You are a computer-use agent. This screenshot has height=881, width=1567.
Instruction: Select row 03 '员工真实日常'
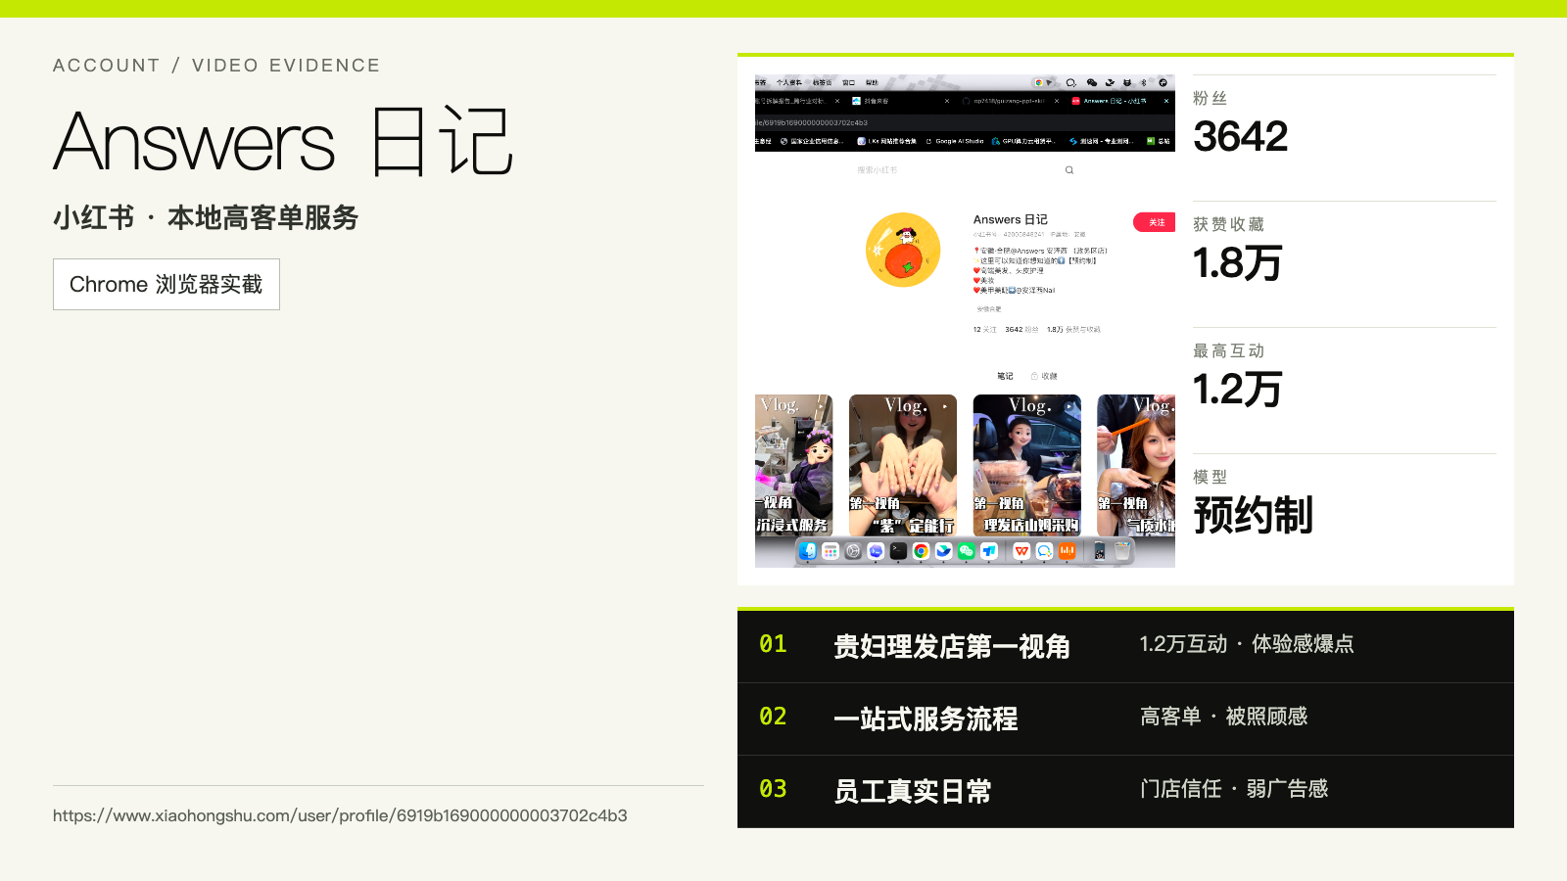[1125, 791]
